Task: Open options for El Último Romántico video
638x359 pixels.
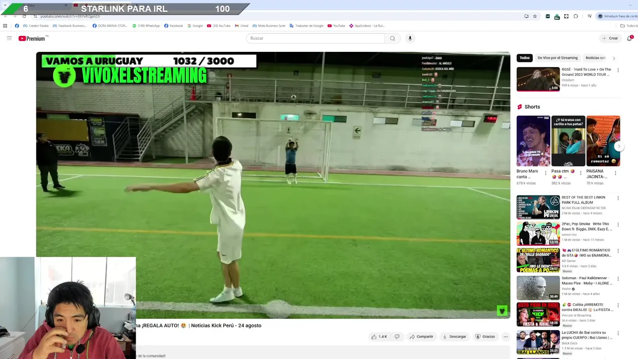Action: coord(618,251)
